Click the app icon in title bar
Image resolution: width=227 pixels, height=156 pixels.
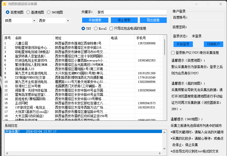tap(4, 4)
